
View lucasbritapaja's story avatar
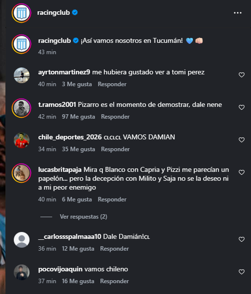click(21, 173)
